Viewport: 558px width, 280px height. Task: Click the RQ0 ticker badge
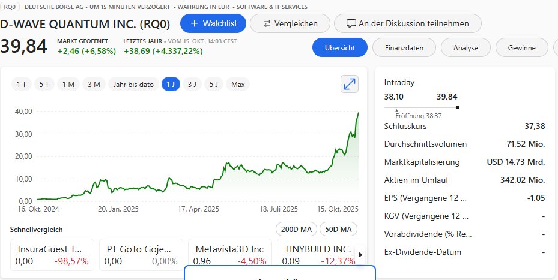[10, 7]
